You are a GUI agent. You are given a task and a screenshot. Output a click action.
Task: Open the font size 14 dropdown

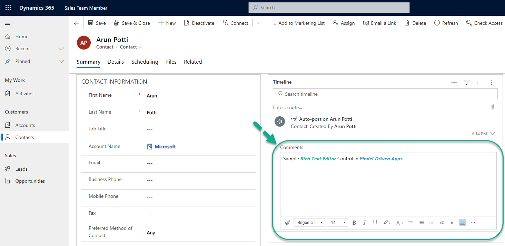[337, 223]
